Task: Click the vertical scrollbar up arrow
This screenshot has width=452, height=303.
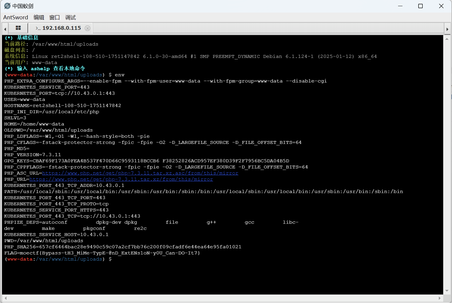Action: pyautogui.click(x=447, y=39)
